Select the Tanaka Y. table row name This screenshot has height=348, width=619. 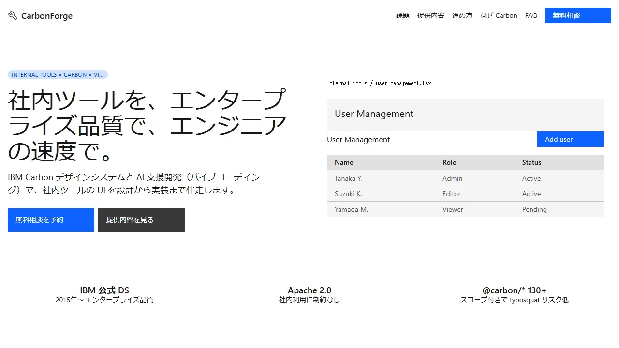(x=349, y=178)
